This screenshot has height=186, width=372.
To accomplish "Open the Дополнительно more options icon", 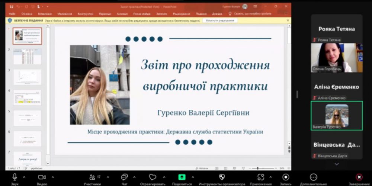I will [x=314, y=177].
